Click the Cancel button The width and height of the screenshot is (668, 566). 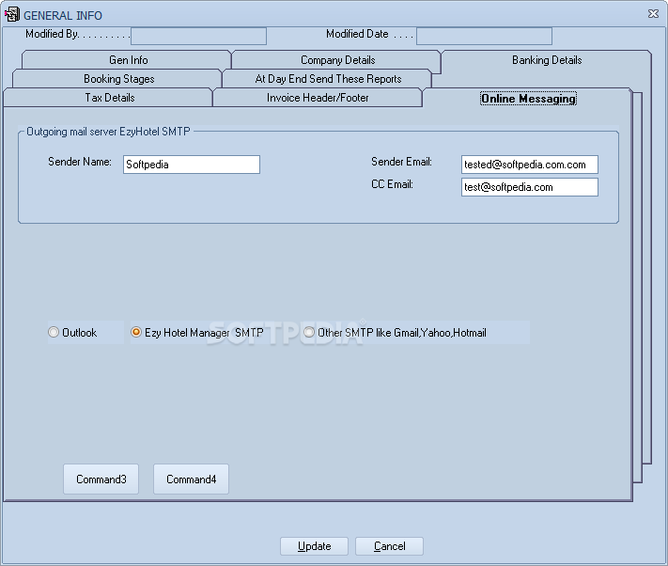(x=389, y=546)
